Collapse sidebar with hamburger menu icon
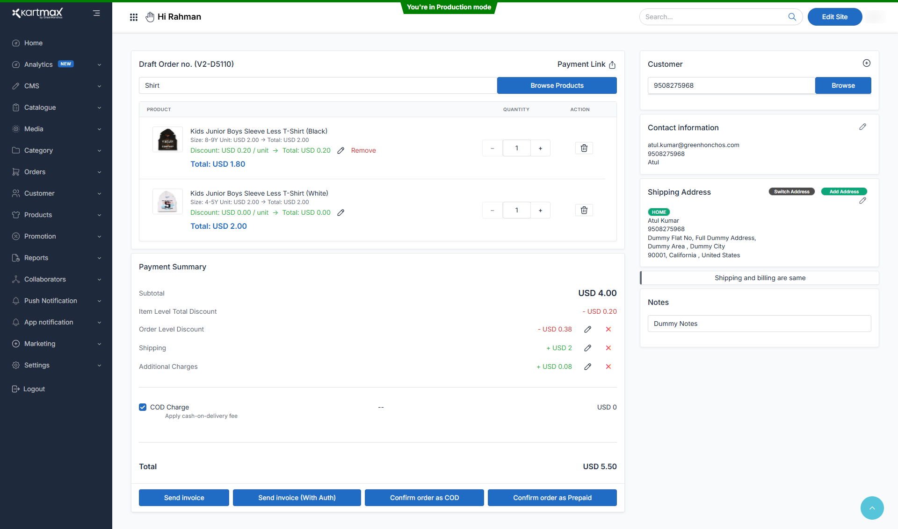898x529 pixels. click(96, 13)
